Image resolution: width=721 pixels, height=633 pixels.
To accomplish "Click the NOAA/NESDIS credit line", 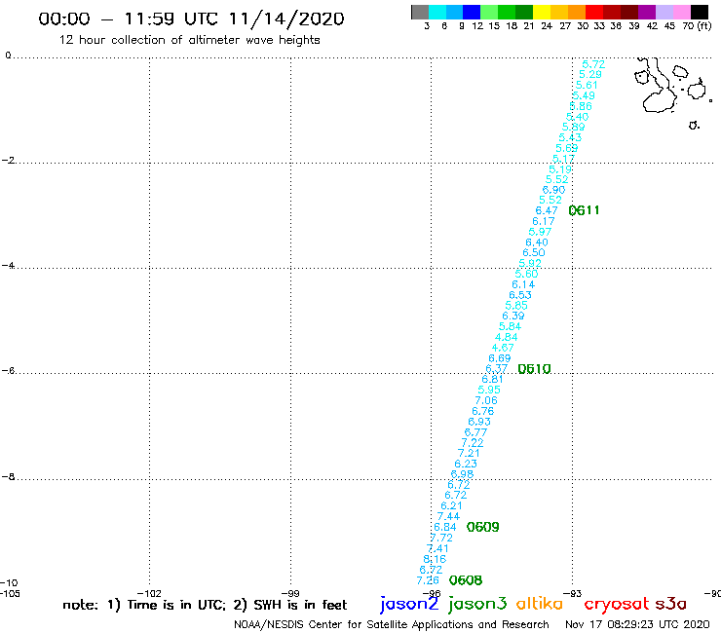I will click(x=392, y=624).
